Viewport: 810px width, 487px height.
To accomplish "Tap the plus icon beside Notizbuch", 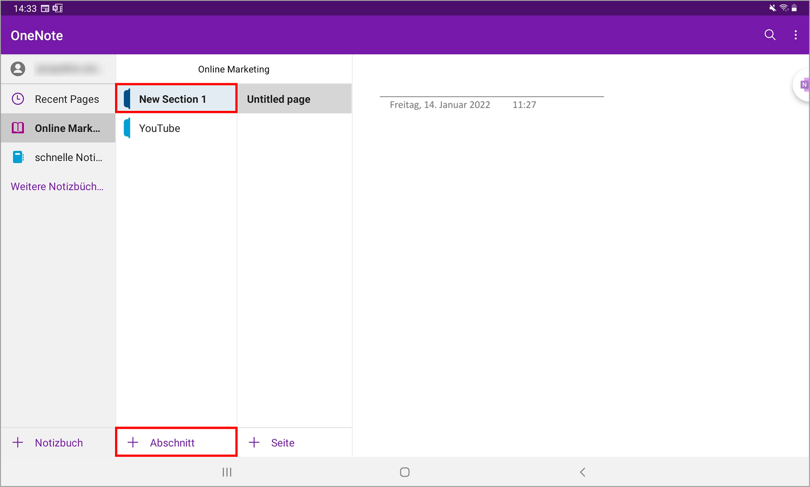I will [x=18, y=443].
